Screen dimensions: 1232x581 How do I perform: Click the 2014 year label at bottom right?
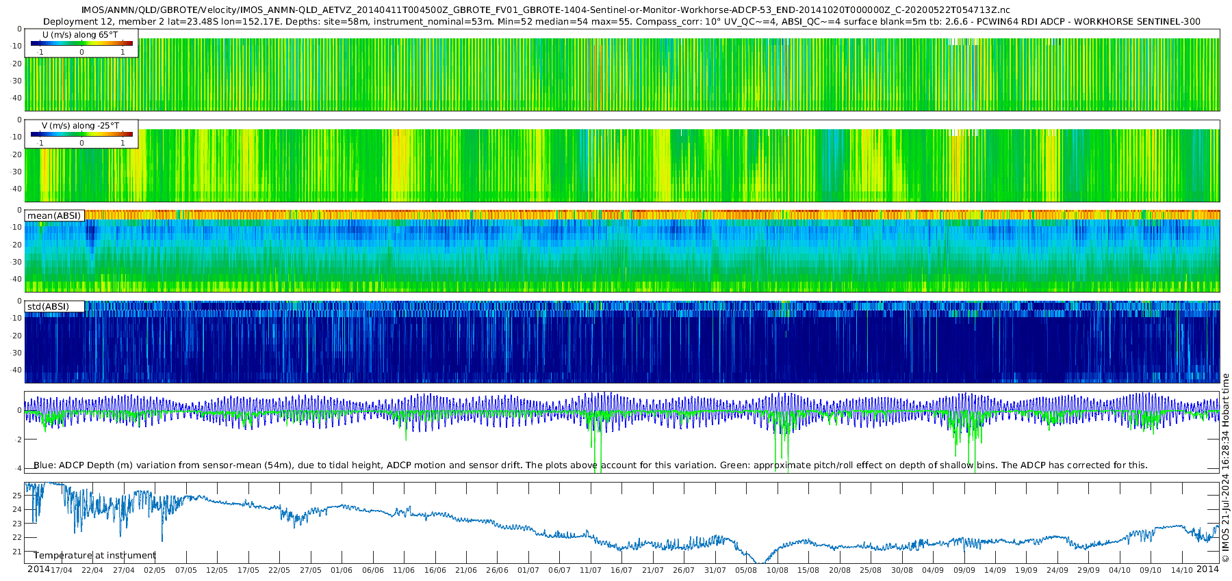coord(1208,569)
